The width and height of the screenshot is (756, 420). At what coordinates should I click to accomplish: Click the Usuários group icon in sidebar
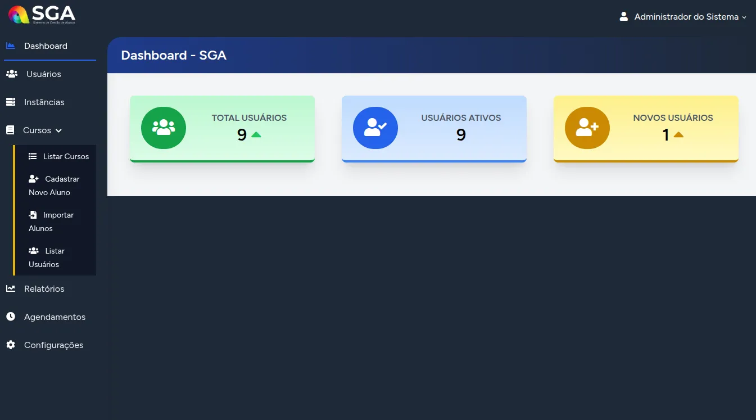(11, 74)
